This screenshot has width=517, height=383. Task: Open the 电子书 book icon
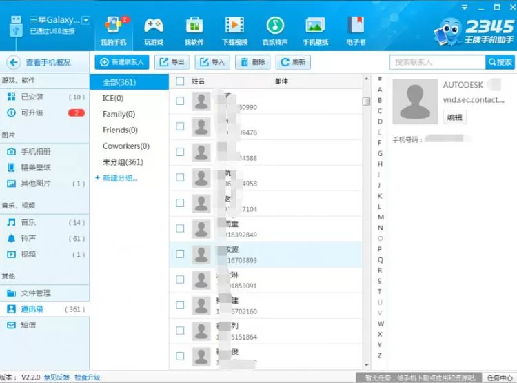pyautogui.click(x=356, y=25)
